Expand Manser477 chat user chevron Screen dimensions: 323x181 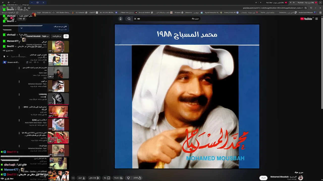(20, 41)
